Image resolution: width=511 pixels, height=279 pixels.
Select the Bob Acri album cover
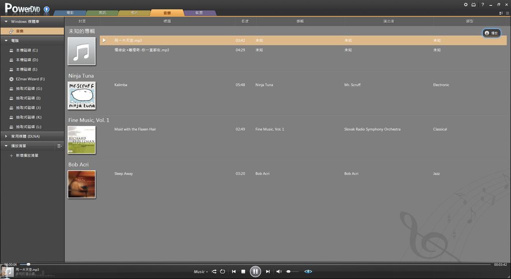point(82,184)
